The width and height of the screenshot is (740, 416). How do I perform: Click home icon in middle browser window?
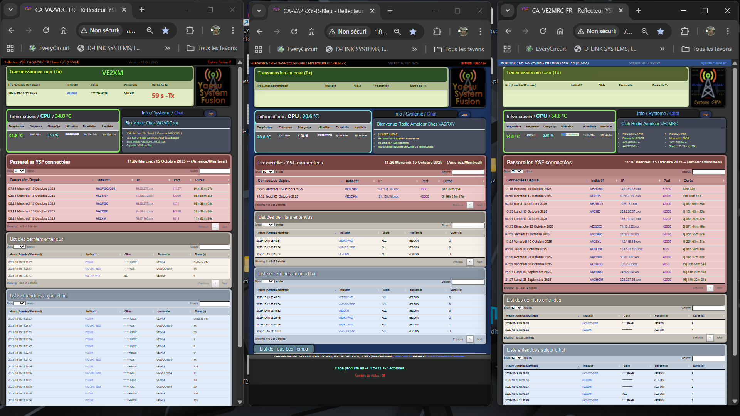point(311,32)
